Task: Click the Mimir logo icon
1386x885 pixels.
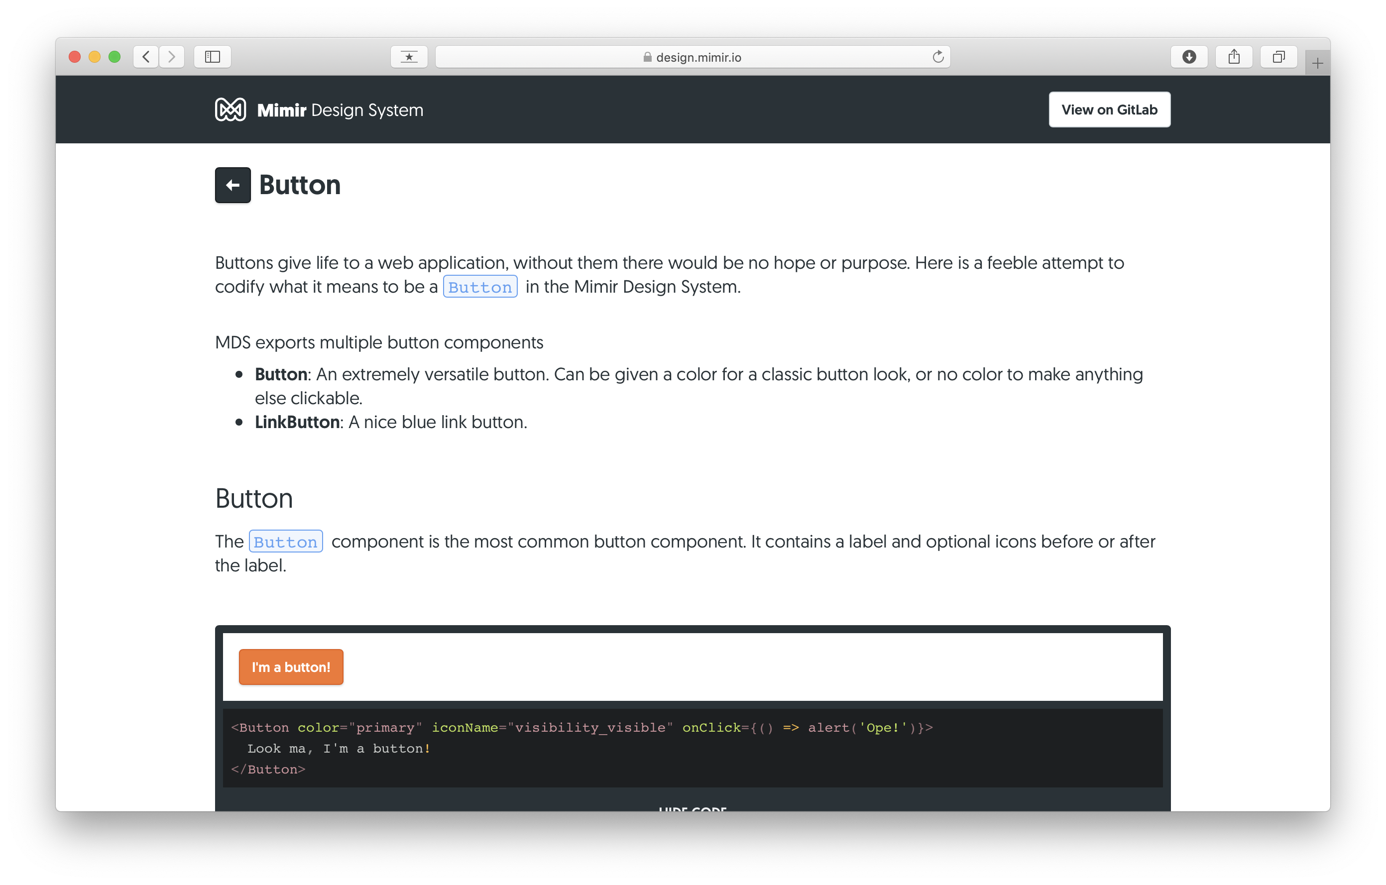Action: [x=230, y=110]
